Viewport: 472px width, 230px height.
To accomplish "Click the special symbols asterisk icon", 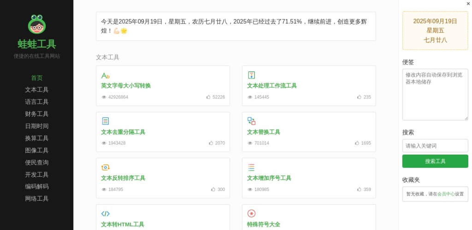I will point(251,213).
